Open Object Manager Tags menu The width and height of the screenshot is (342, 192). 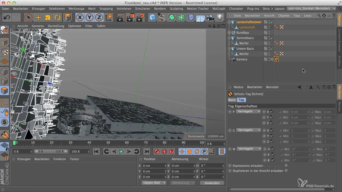[x=297, y=15]
